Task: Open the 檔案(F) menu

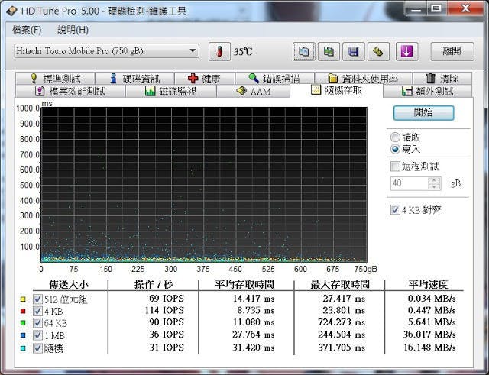Action: click(x=27, y=30)
